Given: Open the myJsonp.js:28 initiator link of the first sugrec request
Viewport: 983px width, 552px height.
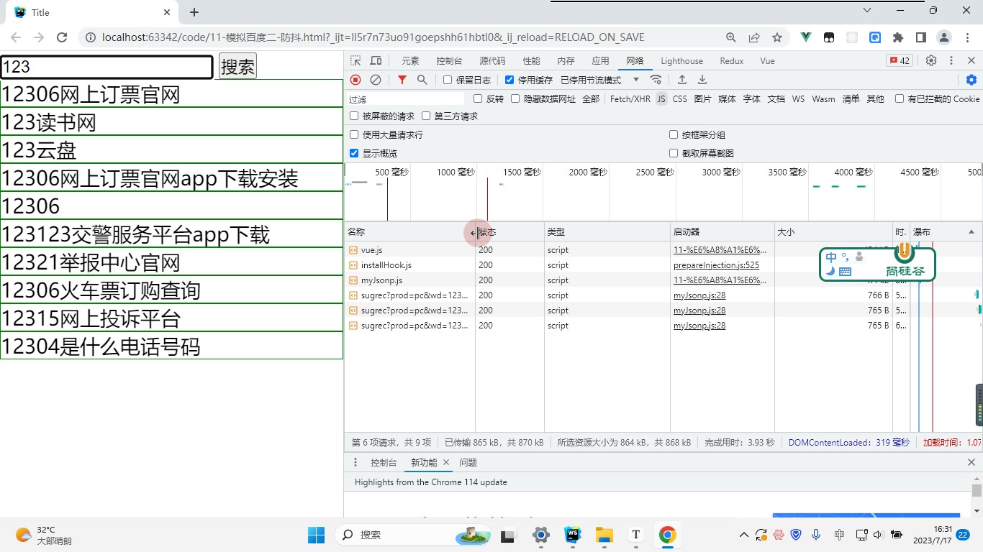Looking at the screenshot, I should pos(699,295).
